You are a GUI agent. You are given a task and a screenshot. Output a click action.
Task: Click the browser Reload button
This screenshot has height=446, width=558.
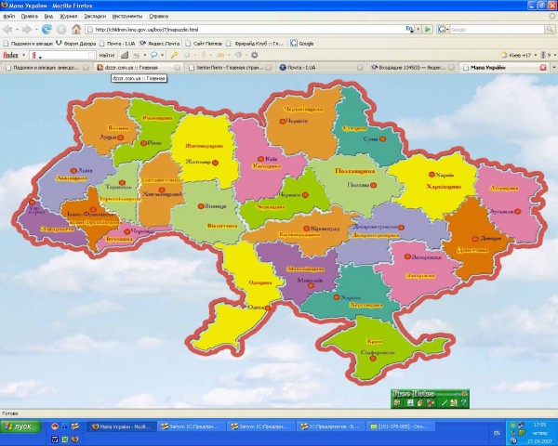click(x=46, y=29)
